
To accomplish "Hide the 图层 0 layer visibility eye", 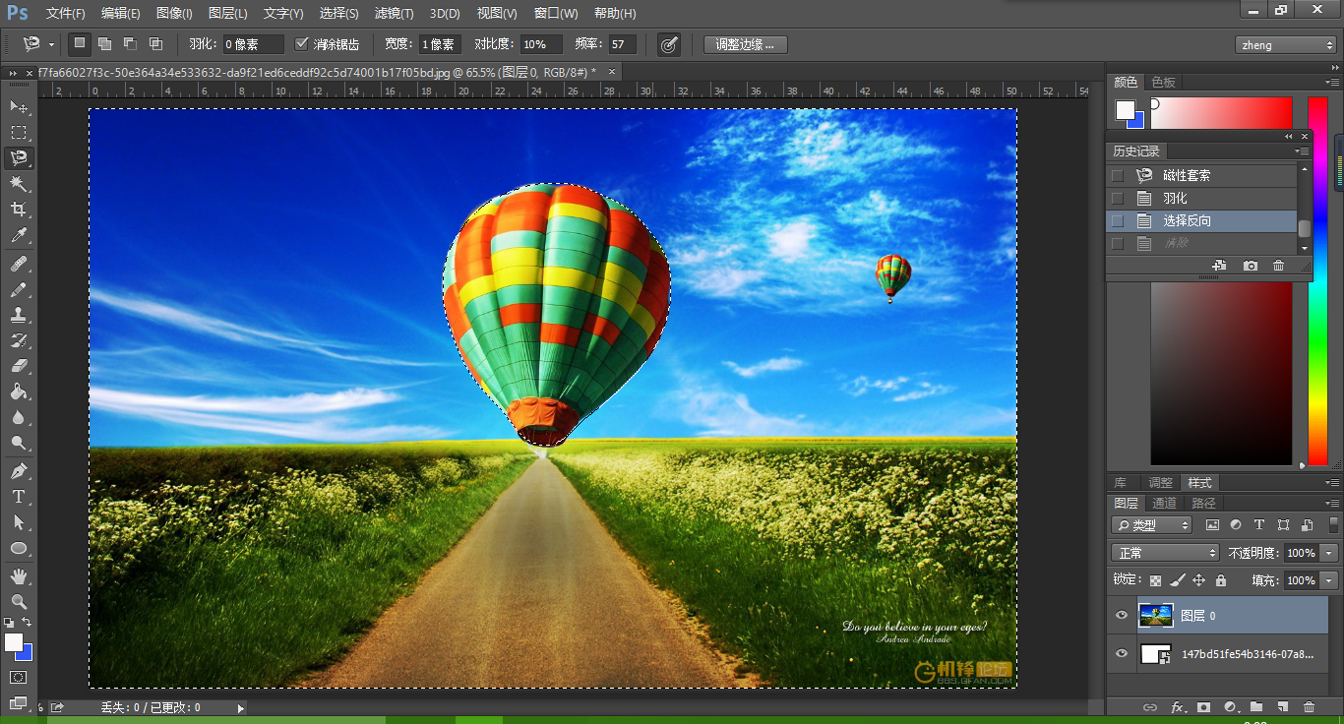I will point(1122,616).
